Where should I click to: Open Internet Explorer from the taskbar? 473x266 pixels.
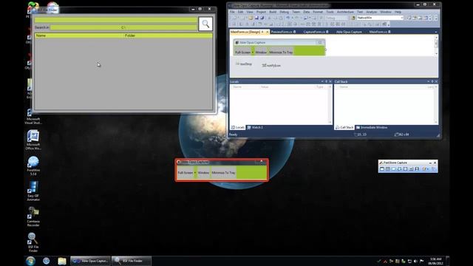coord(46,261)
